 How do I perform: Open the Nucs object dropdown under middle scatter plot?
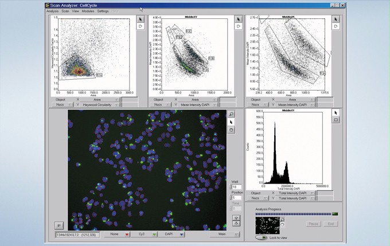[161, 105]
